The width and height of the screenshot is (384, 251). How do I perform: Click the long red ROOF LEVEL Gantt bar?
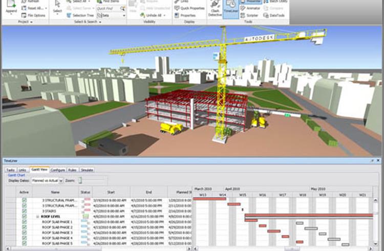click(x=309, y=215)
